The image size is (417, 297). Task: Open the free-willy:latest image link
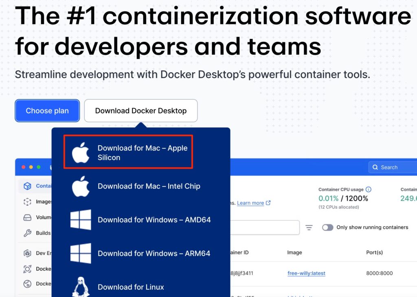coord(306,273)
